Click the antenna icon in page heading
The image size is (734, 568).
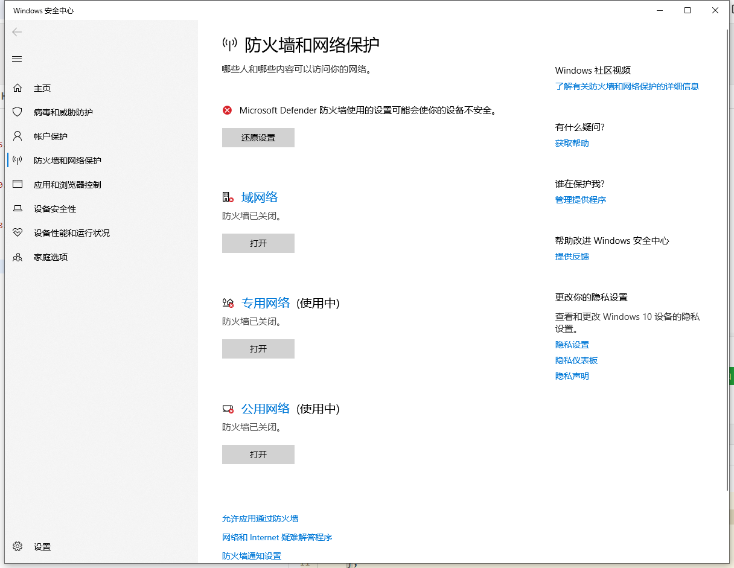point(229,43)
